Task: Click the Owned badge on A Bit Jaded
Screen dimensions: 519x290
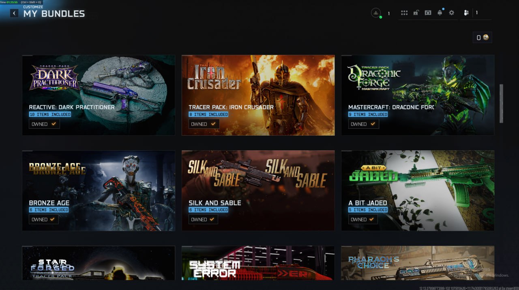Action: [x=363, y=219]
